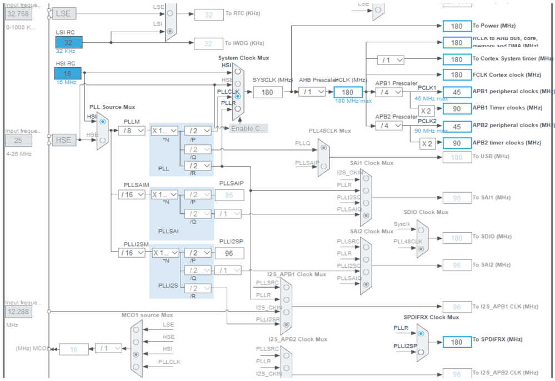The height and width of the screenshot is (381, 555).
Task: Select Sysclk in SDIO Clock Mux
Action: [x=421, y=230]
